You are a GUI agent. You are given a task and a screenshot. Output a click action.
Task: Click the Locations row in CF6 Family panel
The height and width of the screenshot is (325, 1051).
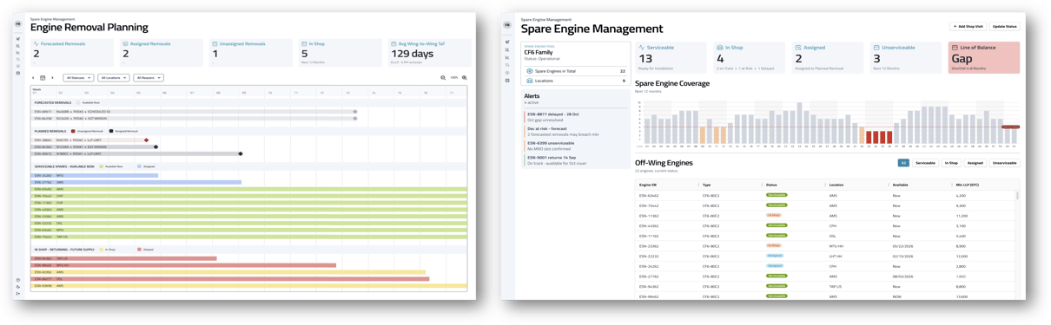coord(576,81)
